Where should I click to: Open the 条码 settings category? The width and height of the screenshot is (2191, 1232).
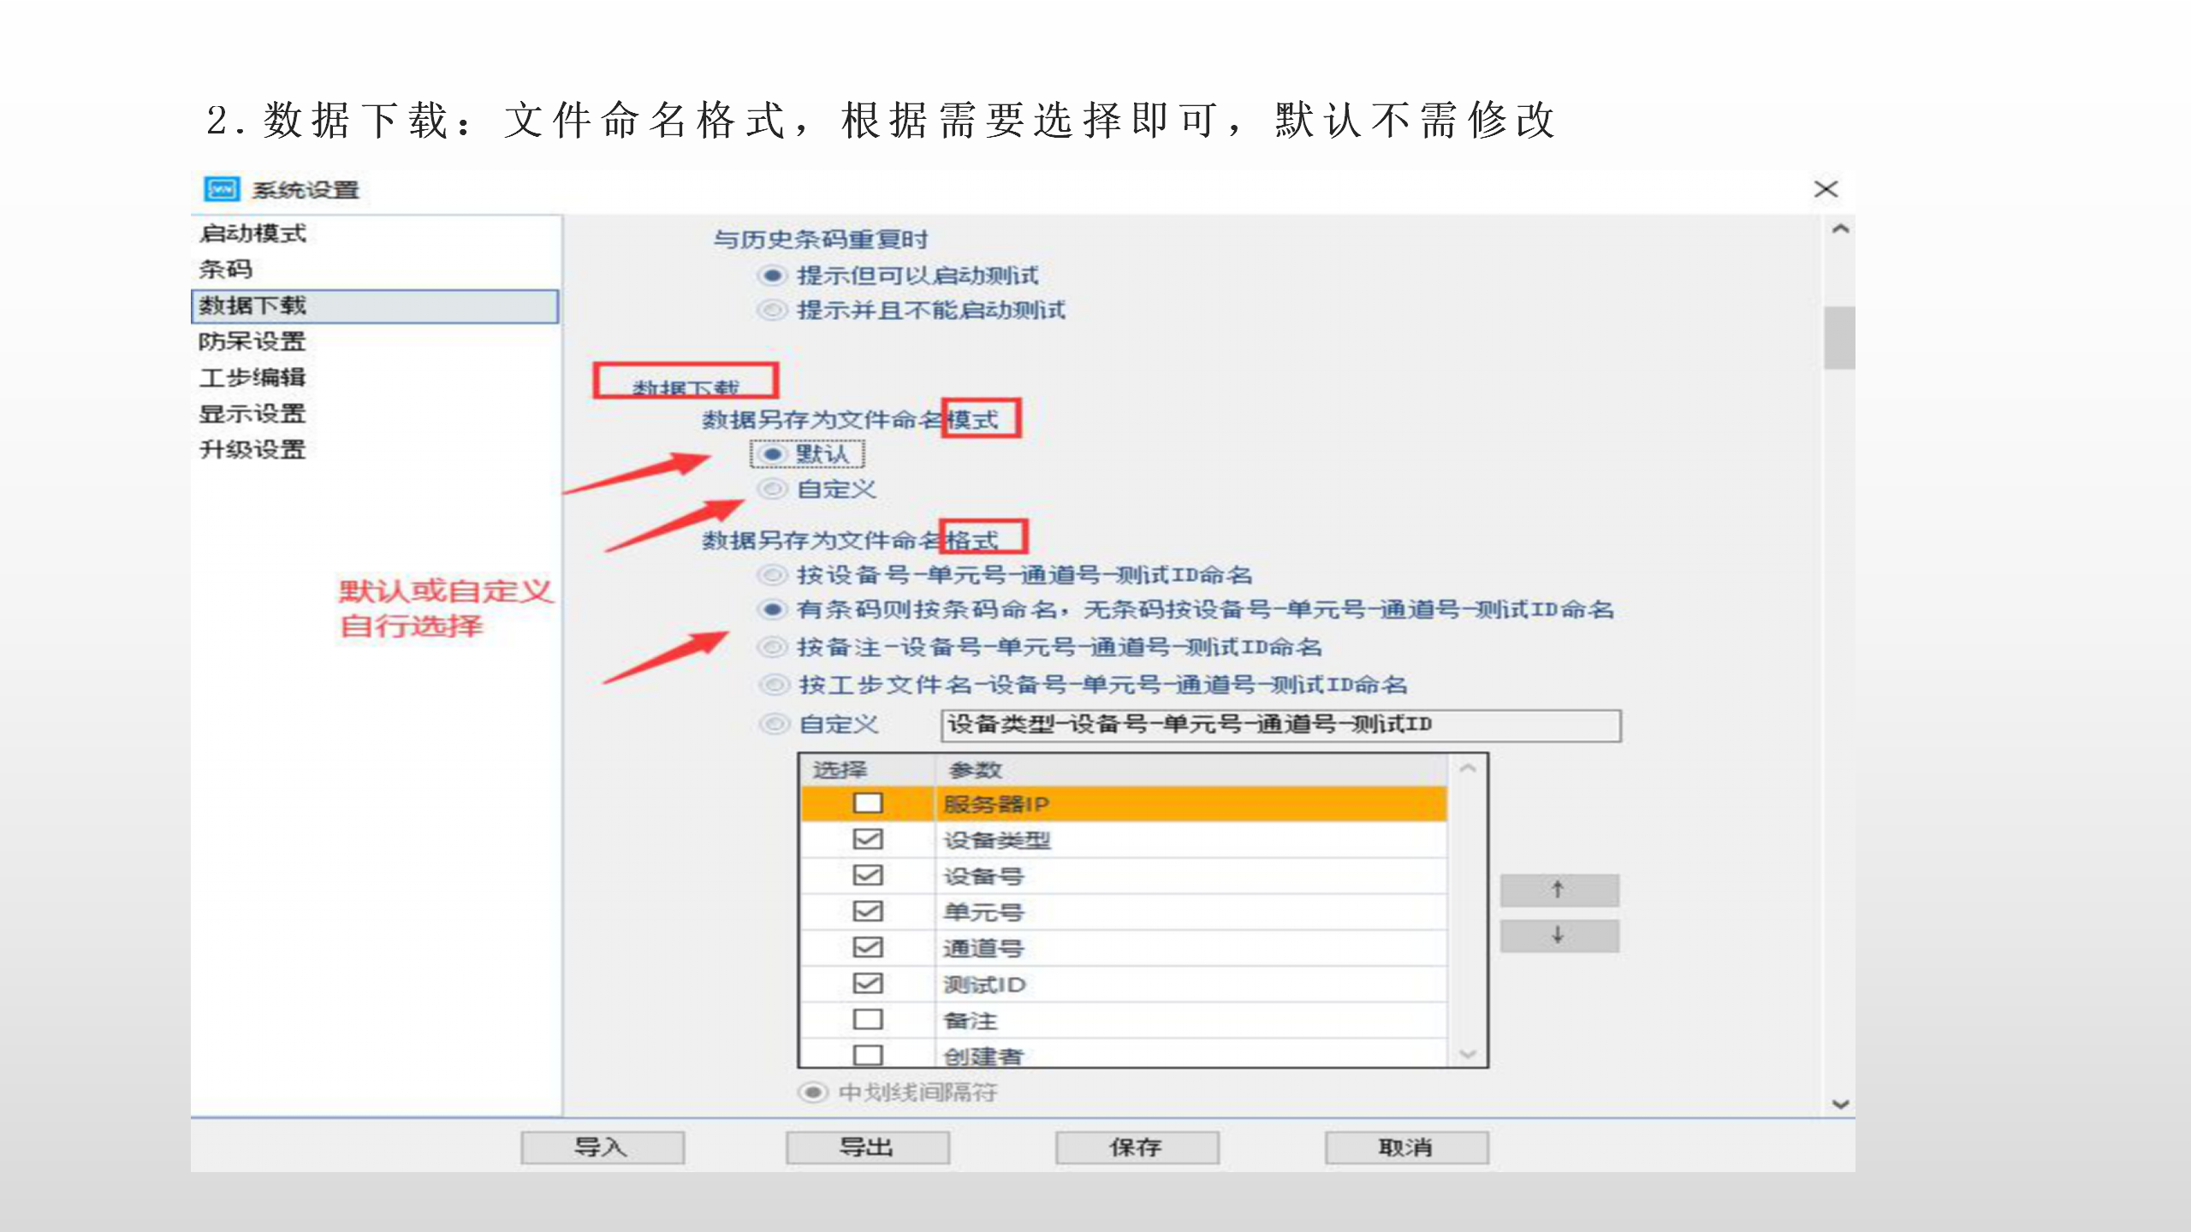coord(226,269)
